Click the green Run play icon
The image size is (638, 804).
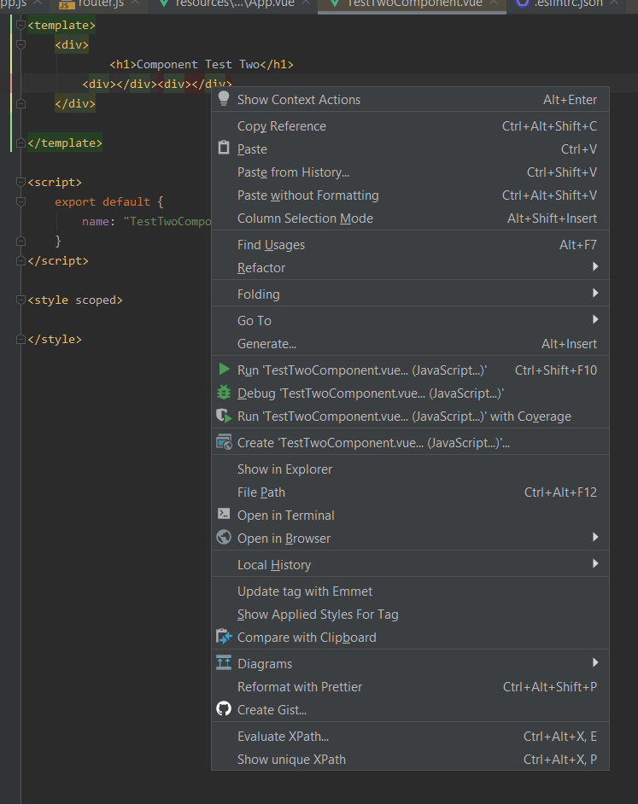(224, 370)
